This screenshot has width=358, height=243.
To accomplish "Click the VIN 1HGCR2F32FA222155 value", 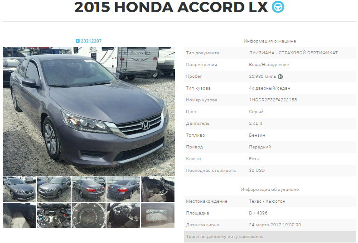I will 273,100.
